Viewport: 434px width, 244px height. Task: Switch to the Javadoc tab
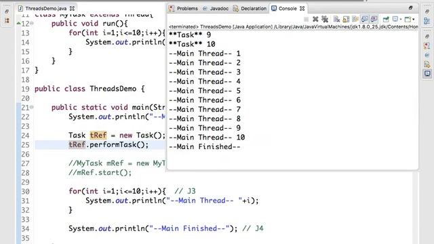[216, 8]
